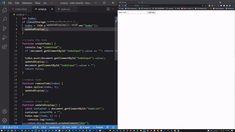Click the split editor right icon
This screenshot has width=235, height=132.
pyautogui.click(x=108, y=9)
